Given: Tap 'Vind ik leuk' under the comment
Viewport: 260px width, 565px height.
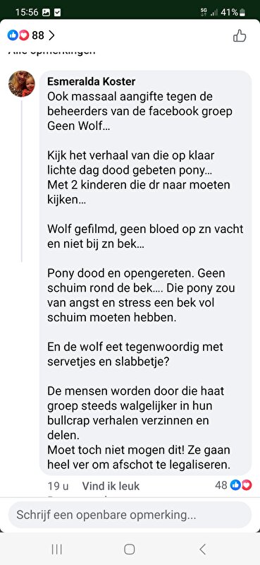Looking at the screenshot, I should pos(111,486).
